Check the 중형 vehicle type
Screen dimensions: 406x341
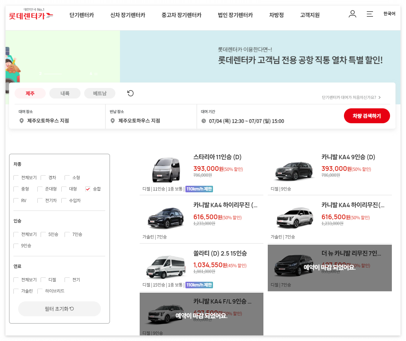[16, 189]
